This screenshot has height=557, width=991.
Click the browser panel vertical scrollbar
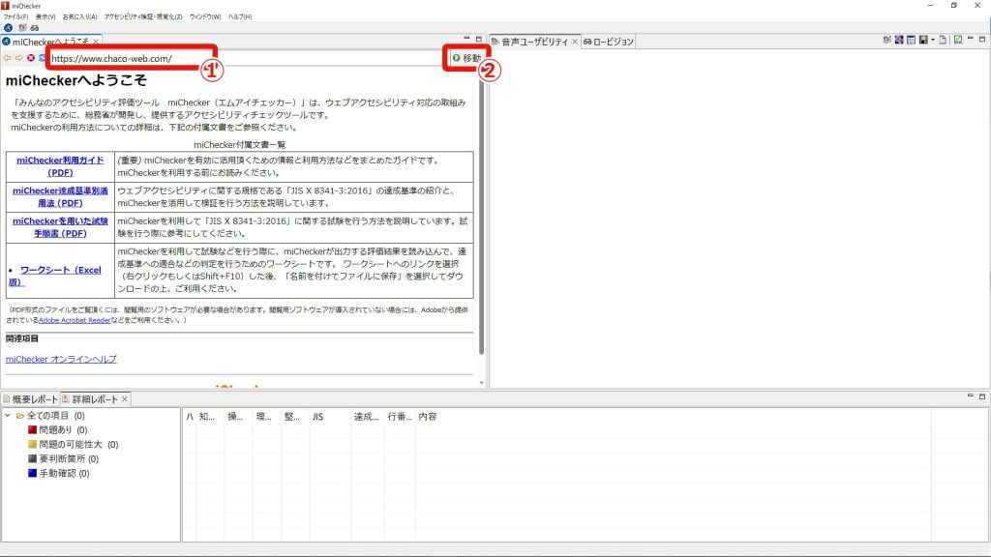click(x=482, y=215)
